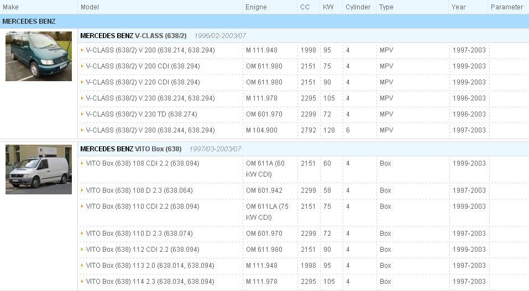Click the Enigne column header
The height and width of the screenshot is (291, 529).
pos(256,7)
